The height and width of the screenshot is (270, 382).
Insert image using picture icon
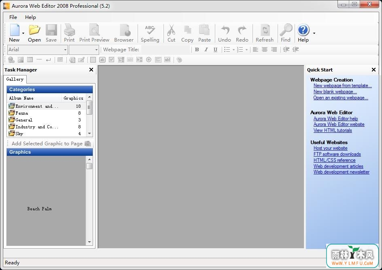coord(21,60)
